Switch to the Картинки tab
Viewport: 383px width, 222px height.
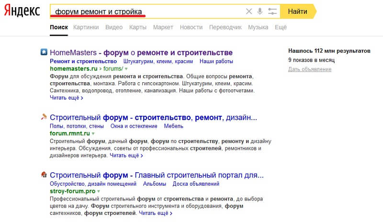tap(86, 27)
